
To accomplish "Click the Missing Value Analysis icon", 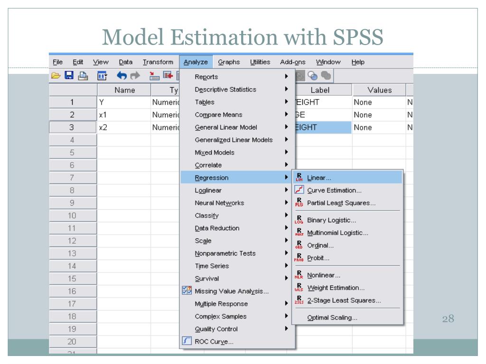I will tap(187, 291).
